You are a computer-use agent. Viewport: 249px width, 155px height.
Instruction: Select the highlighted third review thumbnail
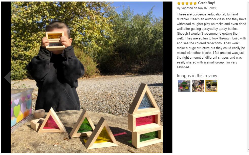211,86
